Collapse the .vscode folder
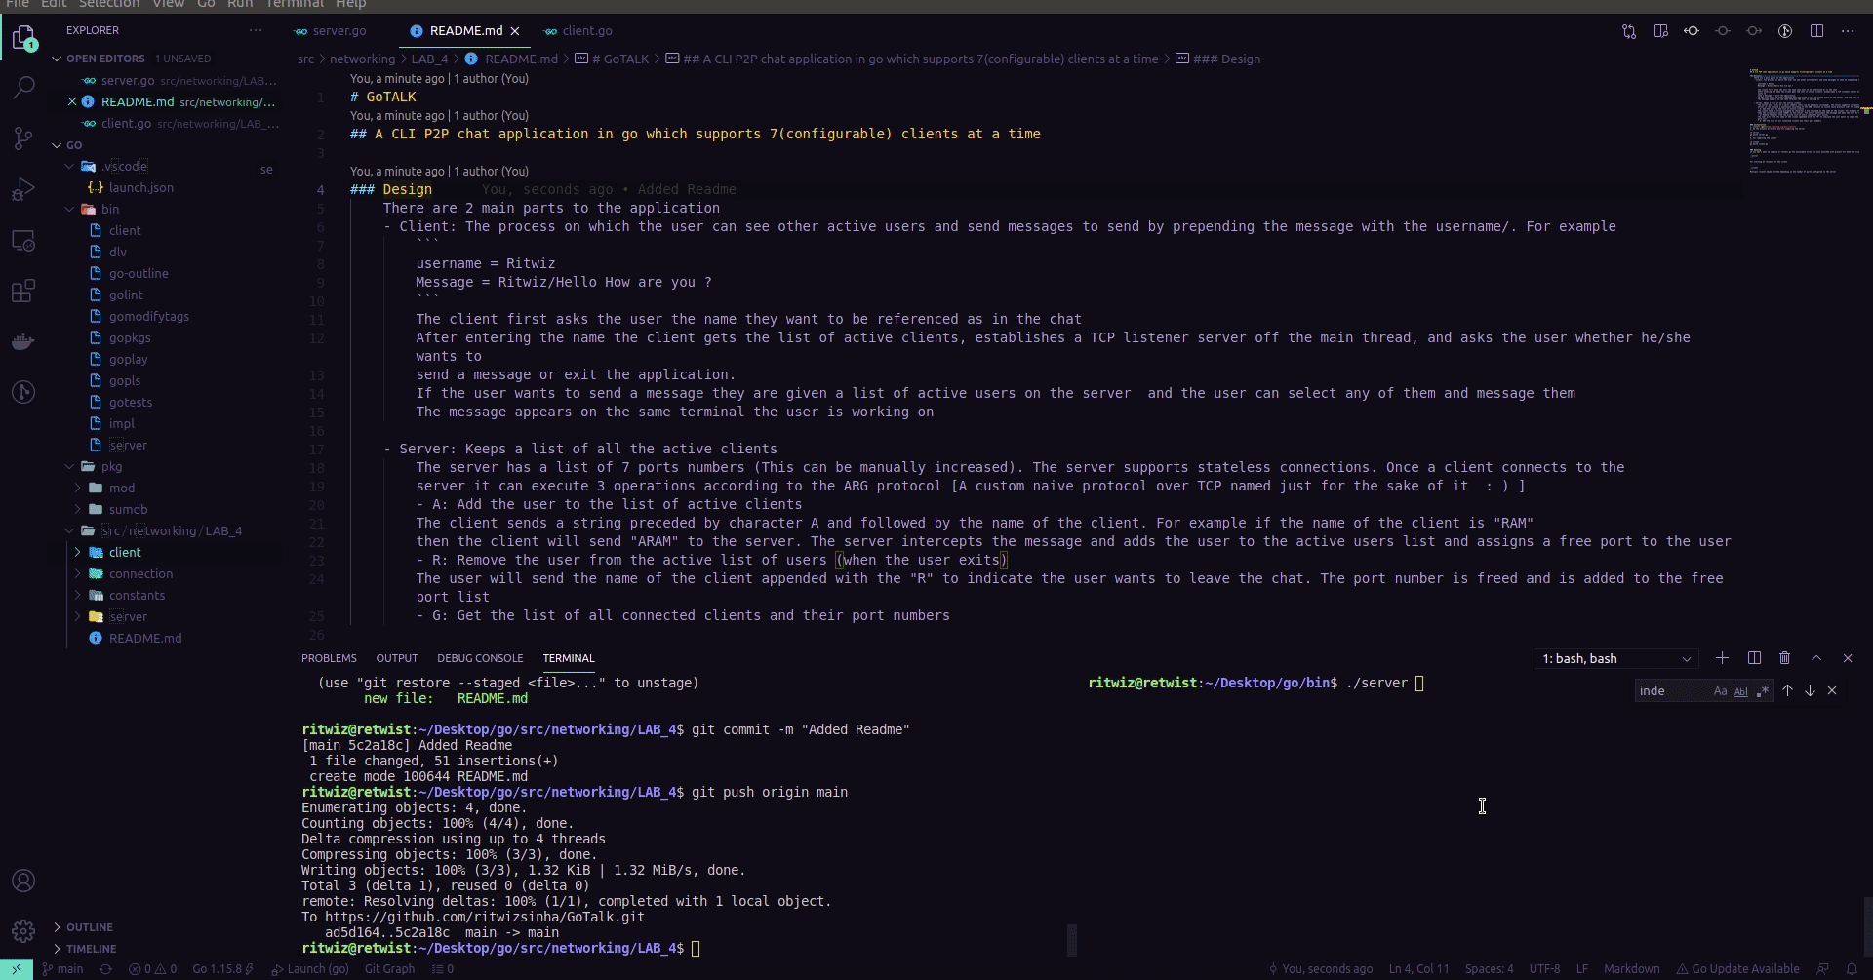The image size is (1873, 980). click(x=70, y=167)
